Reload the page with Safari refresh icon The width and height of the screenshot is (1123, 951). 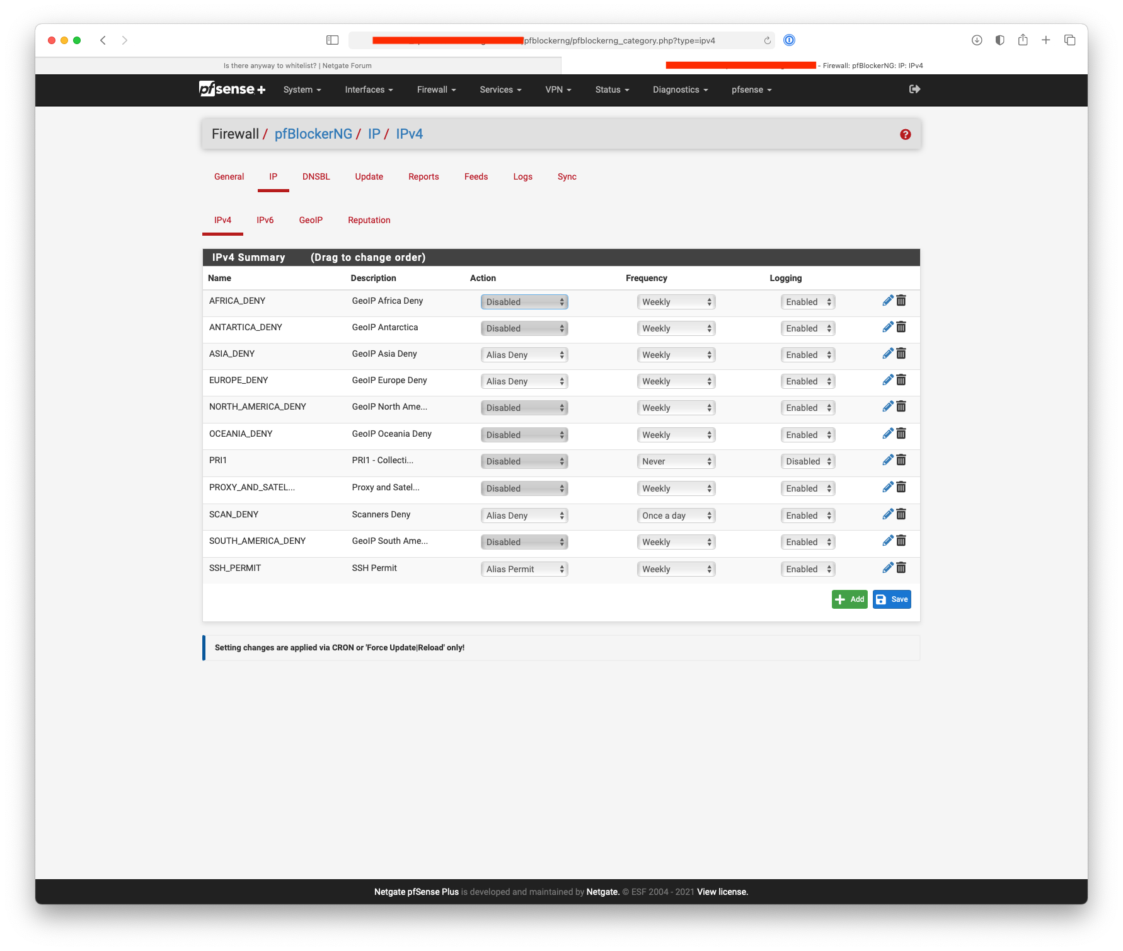[767, 40]
